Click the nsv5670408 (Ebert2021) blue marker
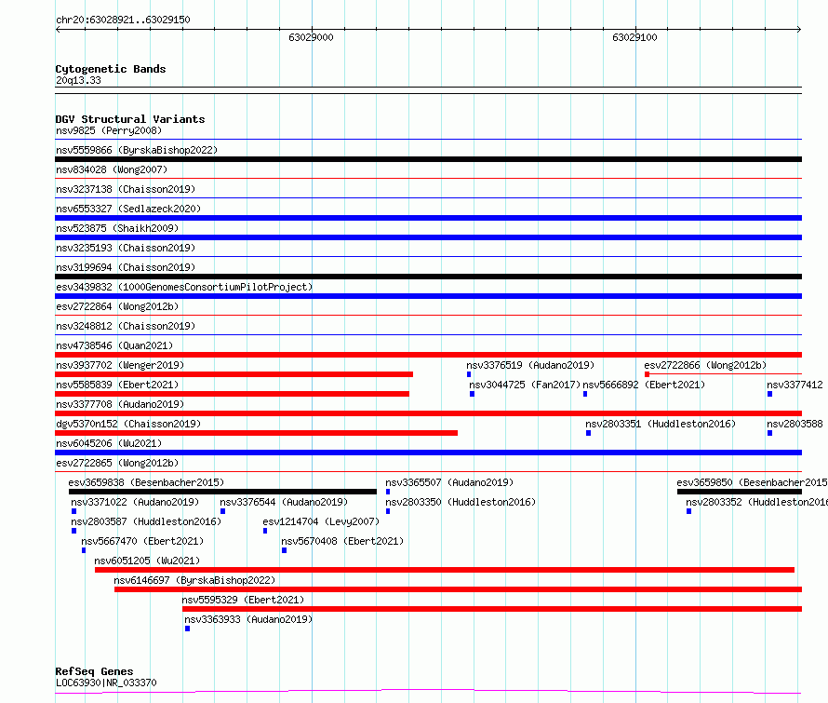 [x=284, y=550]
